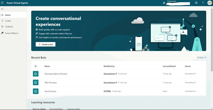This screenshot has width=213, height=110.
Task: Switch to the How-to videos tab
Action: (39, 109)
